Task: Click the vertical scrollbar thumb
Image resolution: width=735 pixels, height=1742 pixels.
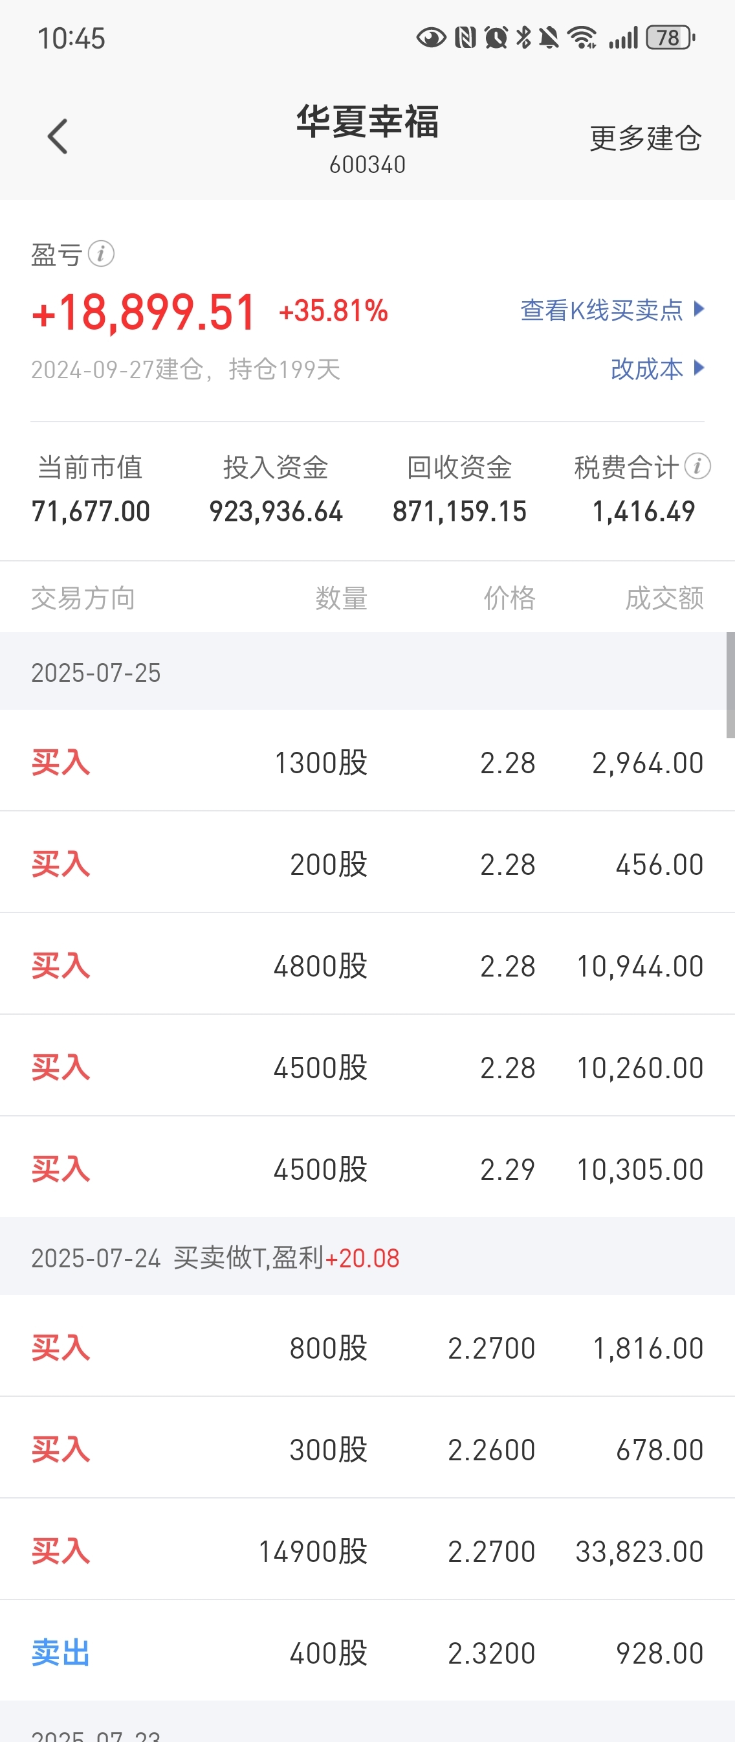Action: (730, 685)
